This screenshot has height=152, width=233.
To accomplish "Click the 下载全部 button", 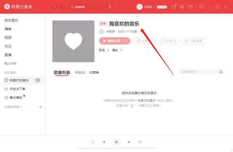I will coord(193,41).
